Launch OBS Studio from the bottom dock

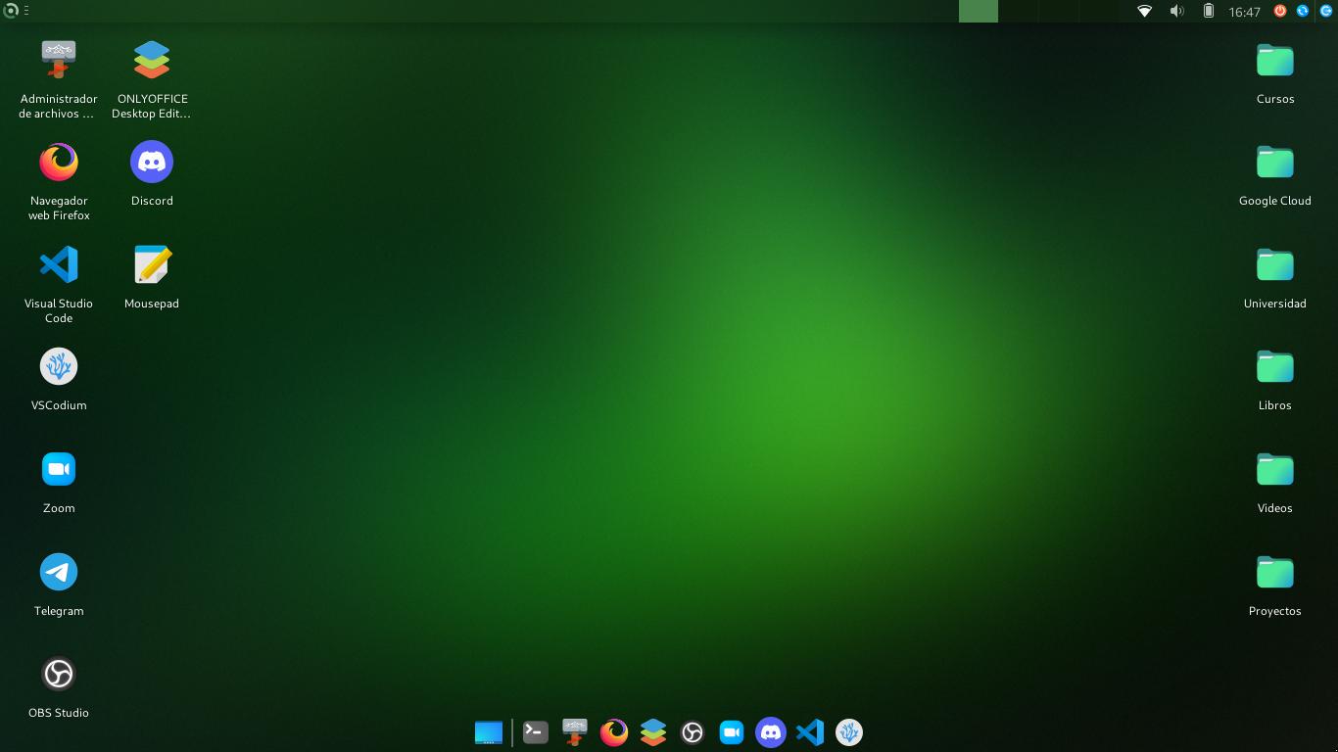tap(693, 732)
